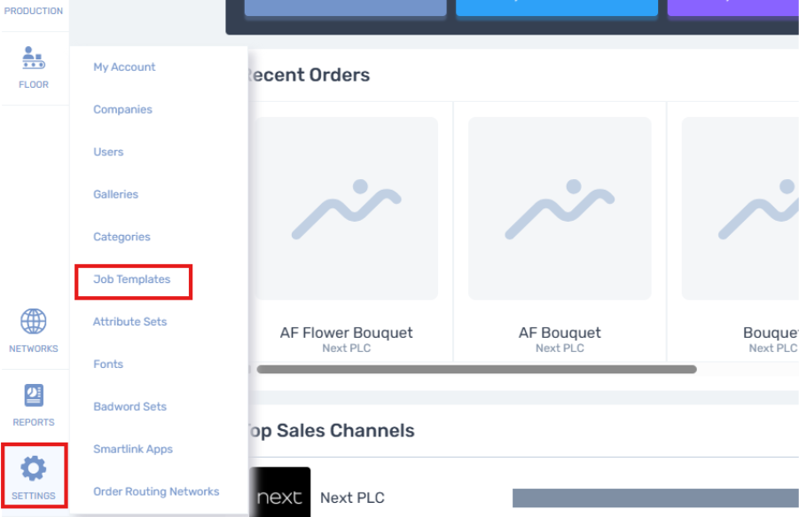Click the Floor conveyor icon in sidebar
Screen dimensions: 799x517
tap(34, 59)
